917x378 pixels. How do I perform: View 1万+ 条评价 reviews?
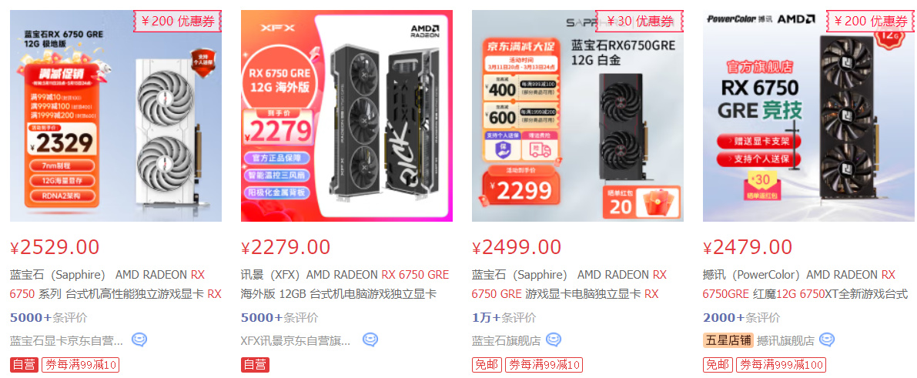tap(504, 318)
